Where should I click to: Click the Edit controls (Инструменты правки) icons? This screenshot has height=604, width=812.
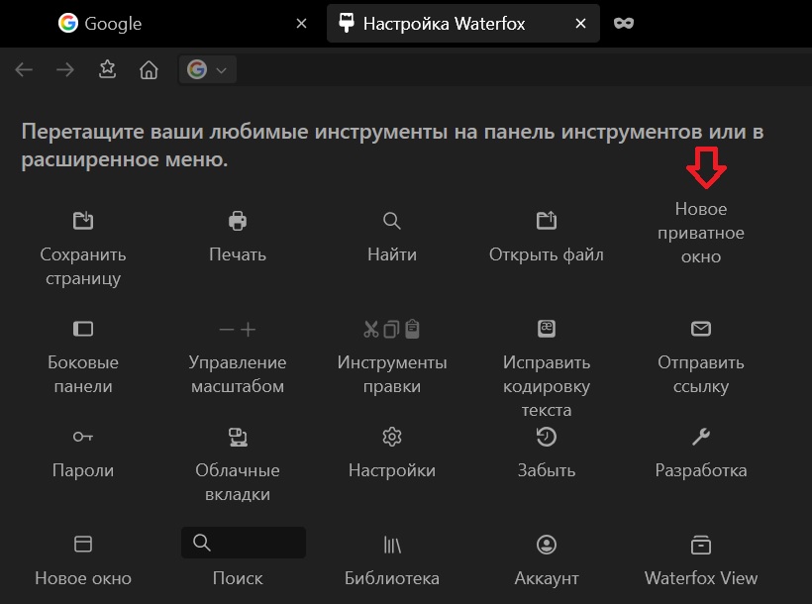pyautogui.click(x=392, y=329)
